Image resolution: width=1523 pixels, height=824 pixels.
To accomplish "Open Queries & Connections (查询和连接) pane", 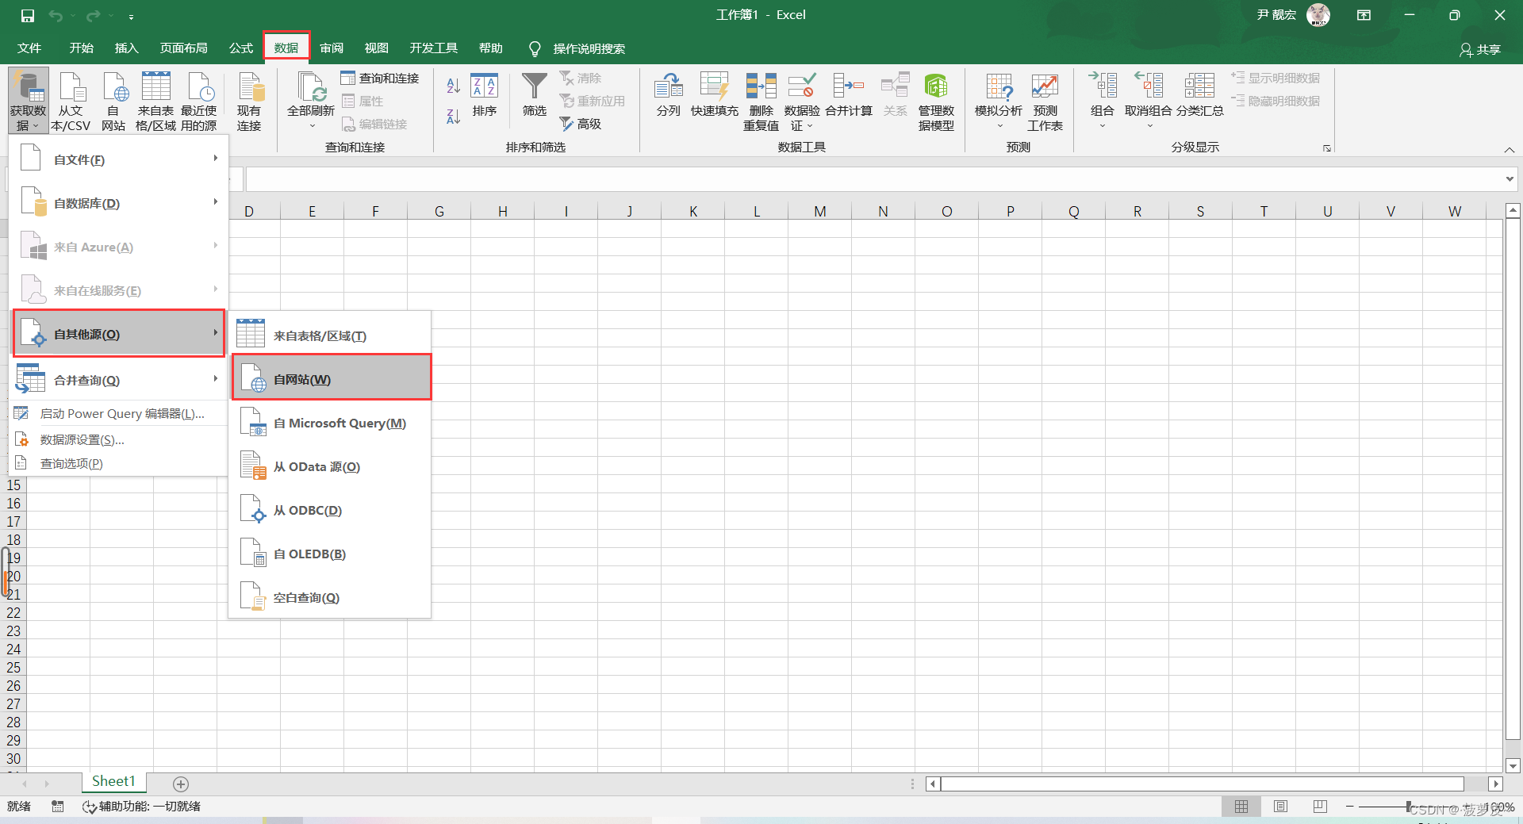I will click(x=380, y=78).
